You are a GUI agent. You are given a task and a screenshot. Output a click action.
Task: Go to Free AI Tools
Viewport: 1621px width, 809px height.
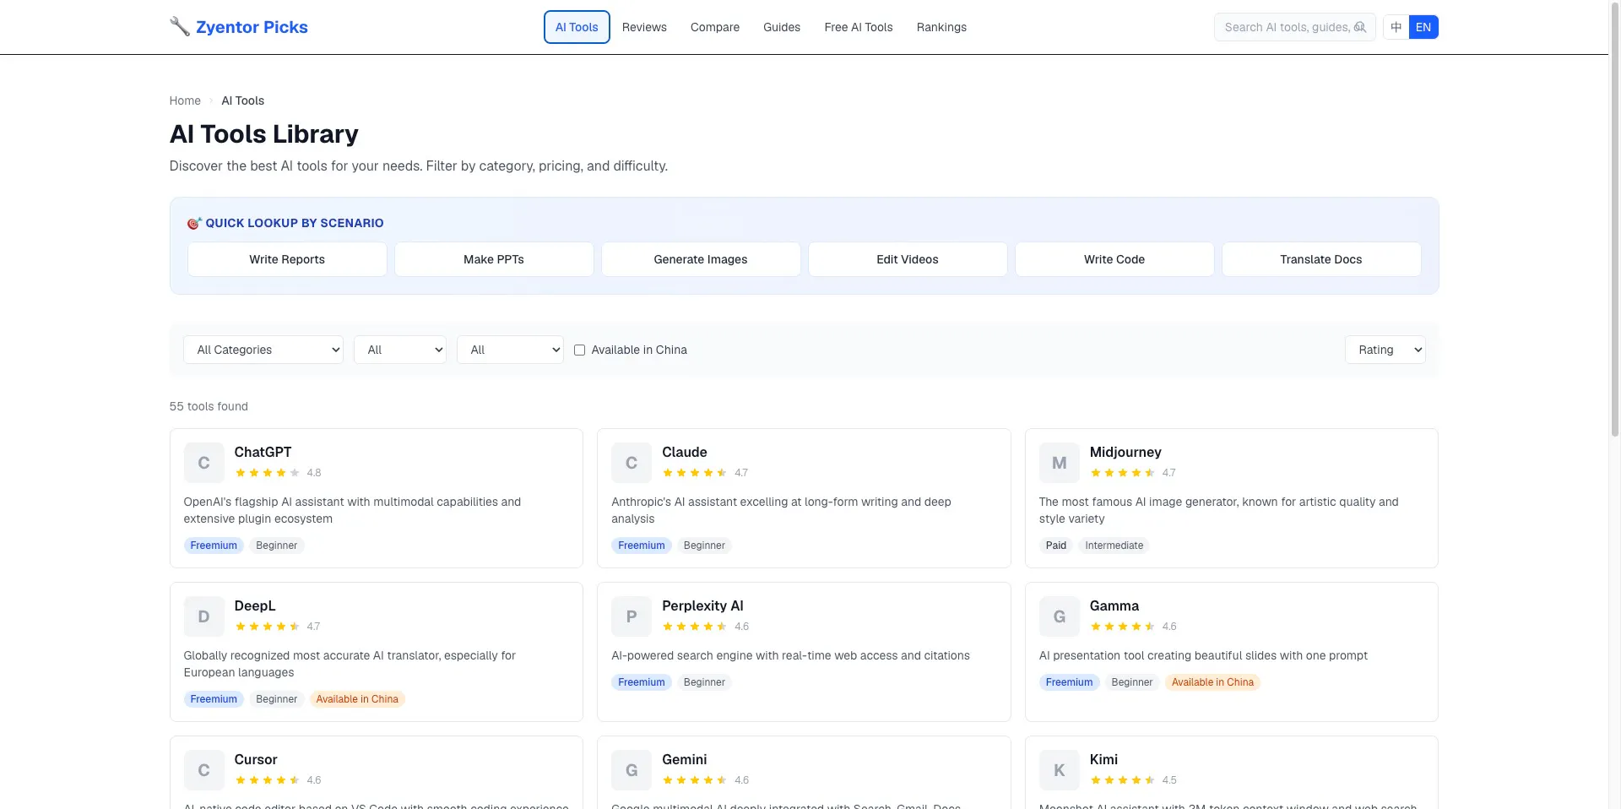point(859,27)
